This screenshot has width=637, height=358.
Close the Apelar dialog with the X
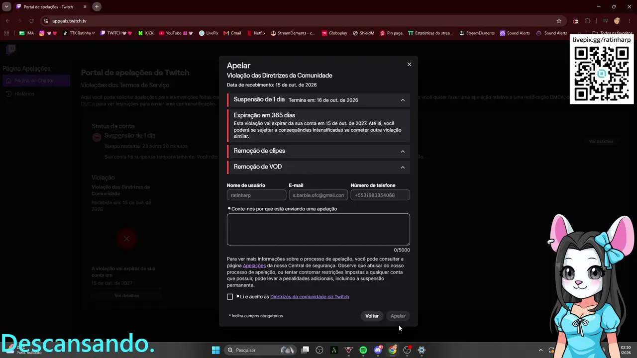pos(409,65)
